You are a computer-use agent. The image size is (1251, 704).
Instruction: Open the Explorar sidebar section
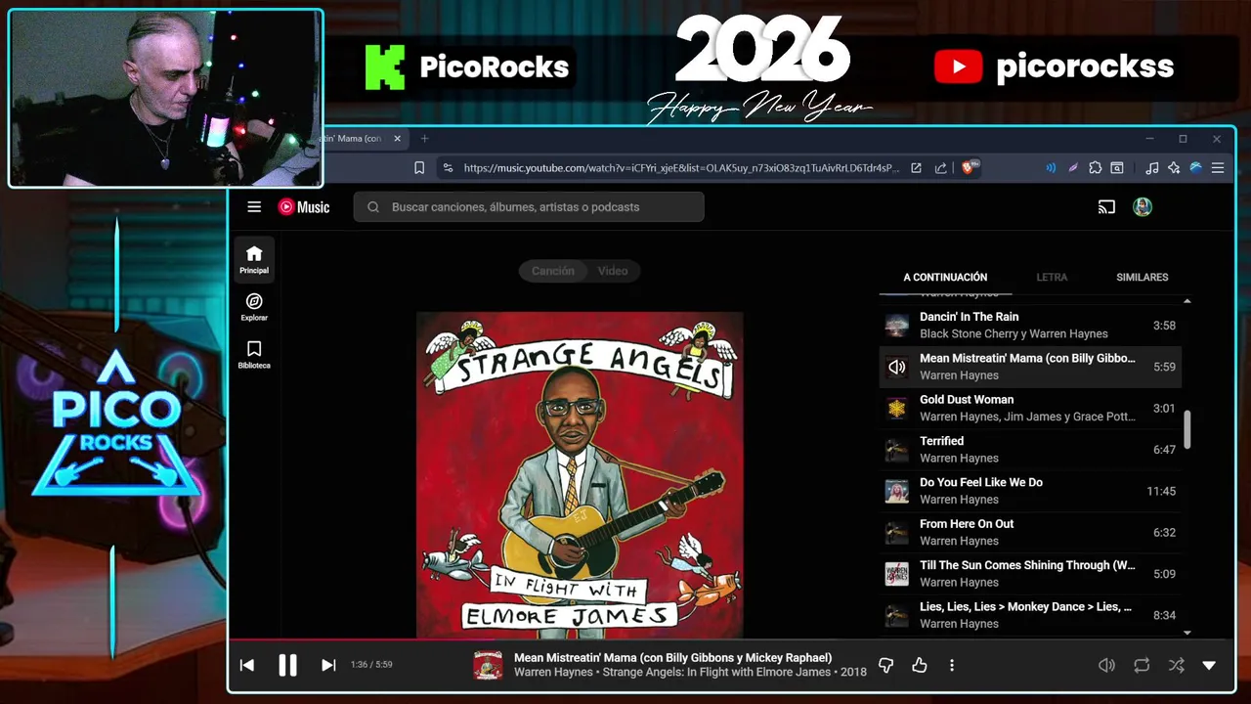[254, 307]
